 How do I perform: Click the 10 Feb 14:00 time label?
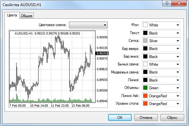point(39,106)
